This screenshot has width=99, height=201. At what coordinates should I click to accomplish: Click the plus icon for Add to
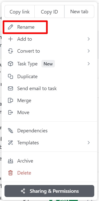10,39
